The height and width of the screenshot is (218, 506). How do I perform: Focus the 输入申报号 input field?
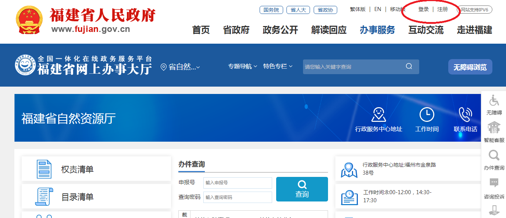[238, 183]
